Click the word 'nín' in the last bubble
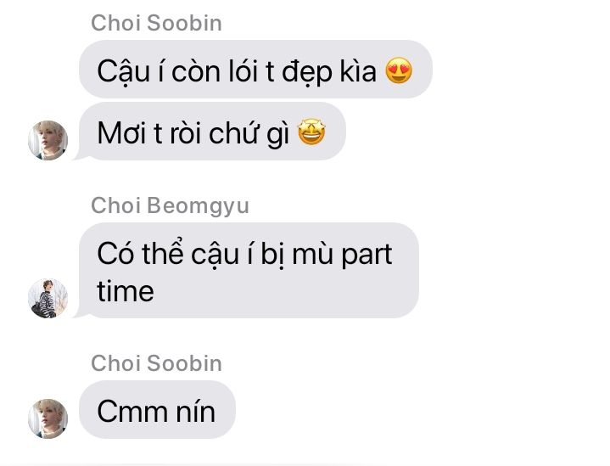Image resolution: width=610 pixels, height=466 pixels. [196, 411]
